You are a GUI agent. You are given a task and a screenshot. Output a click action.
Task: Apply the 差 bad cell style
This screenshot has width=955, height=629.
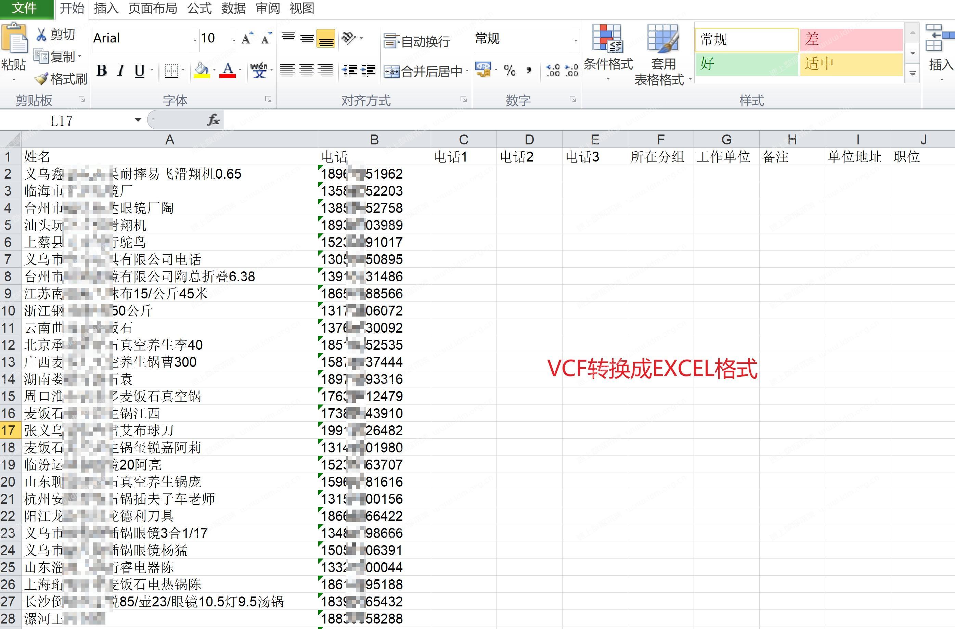851,39
